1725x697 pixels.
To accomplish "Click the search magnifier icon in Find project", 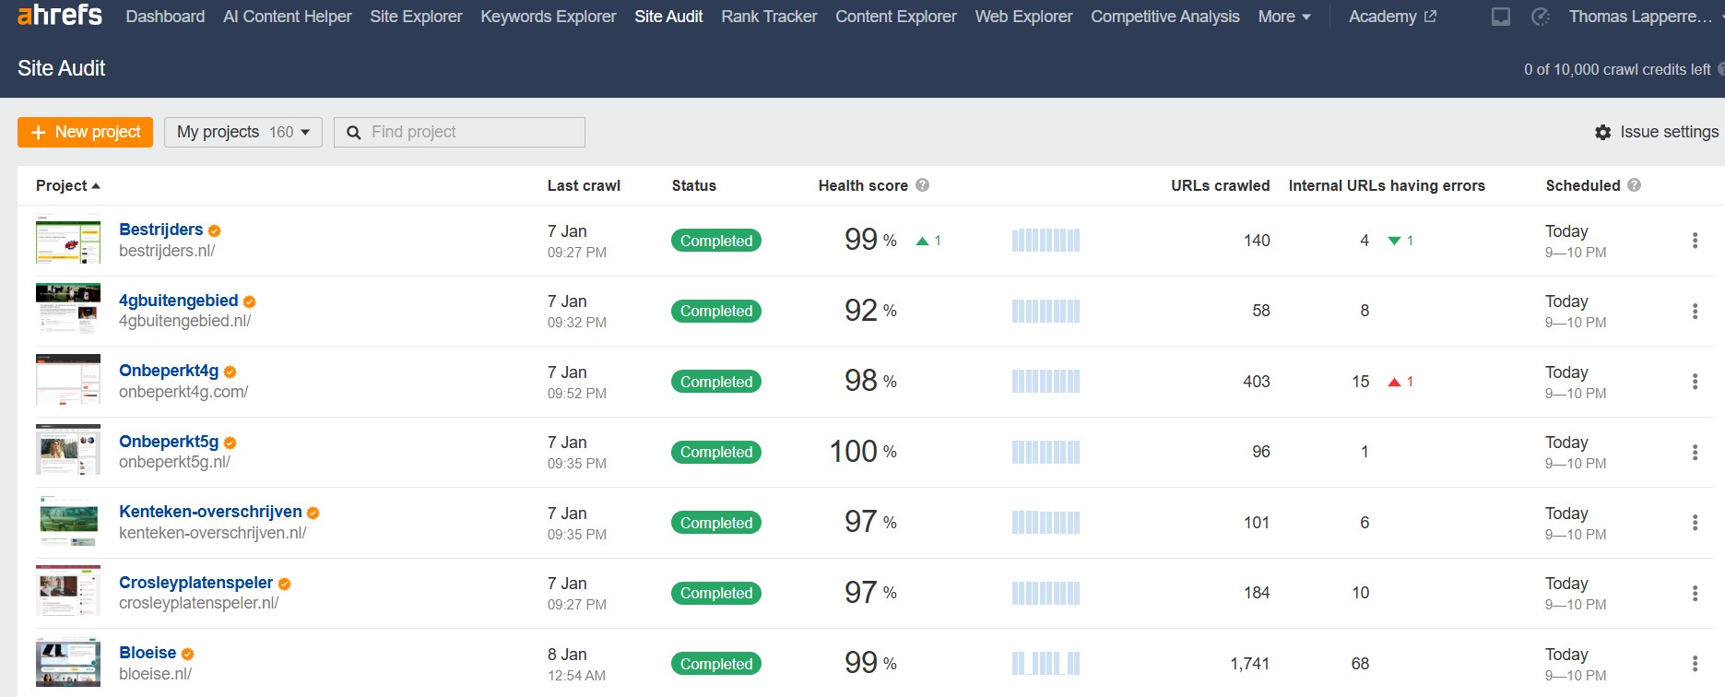I will coord(353,133).
